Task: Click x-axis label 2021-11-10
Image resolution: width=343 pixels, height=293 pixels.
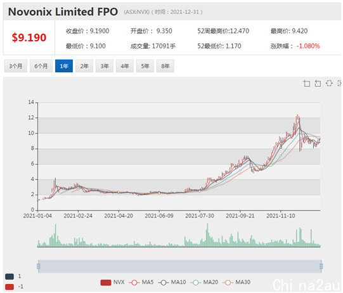Action: point(281,216)
